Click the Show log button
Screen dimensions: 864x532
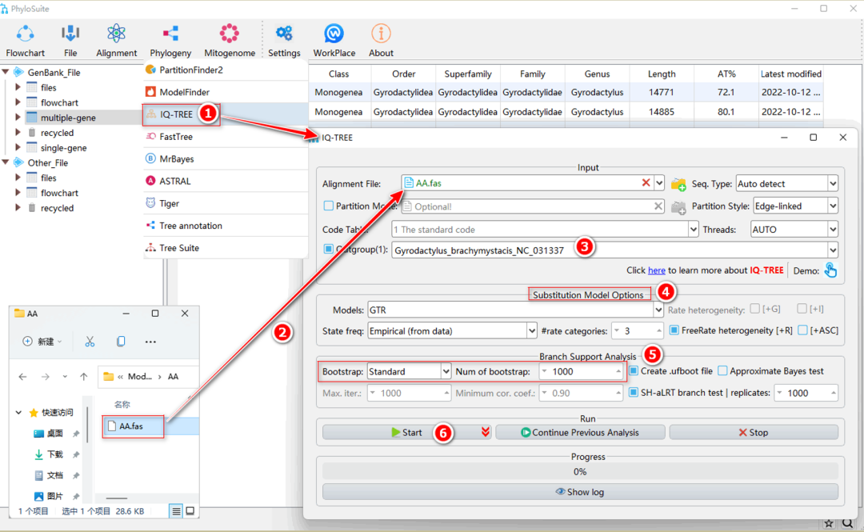(580, 492)
